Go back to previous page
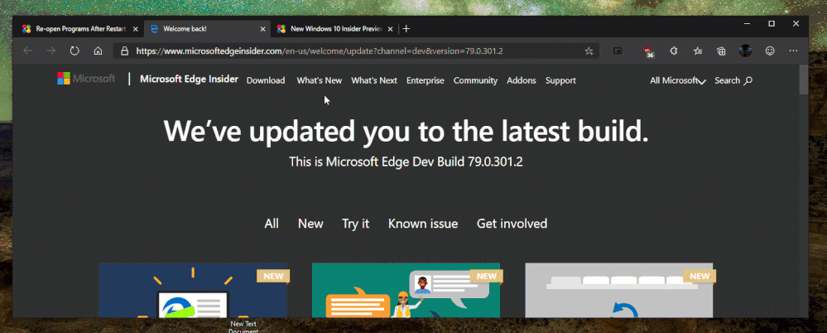 [28, 51]
